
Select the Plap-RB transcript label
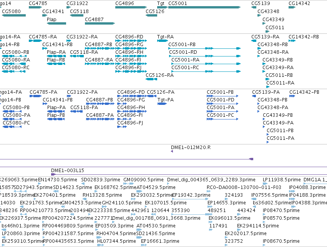point(56,60)
